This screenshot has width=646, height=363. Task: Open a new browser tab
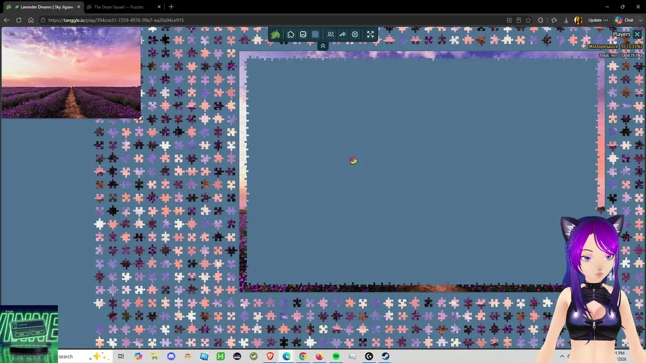tap(171, 7)
